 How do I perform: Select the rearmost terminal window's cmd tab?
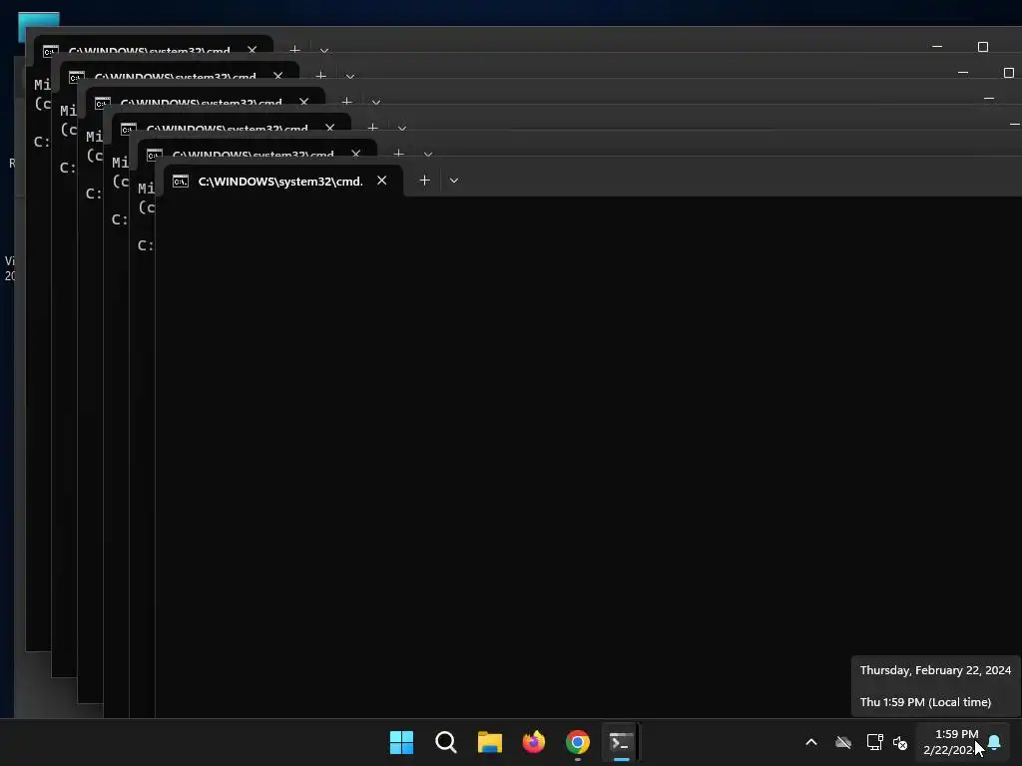[x=153, y=44]
